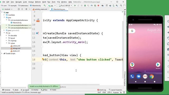The height and width of the screenshot is (95, 169).
Task: Open the Pixel 2 API 26 device dropdown
Action: pyautogui.click(x=65, y=6)
